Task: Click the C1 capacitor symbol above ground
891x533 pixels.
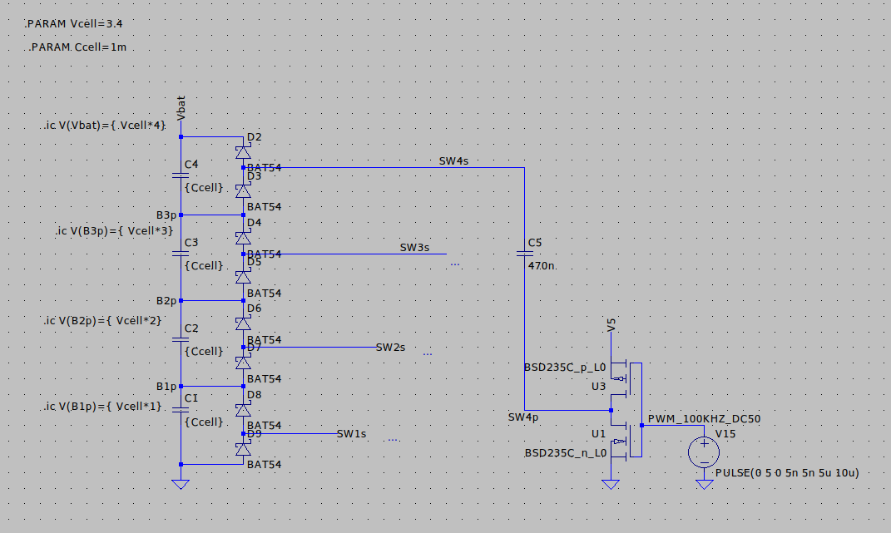Action: (181, 410)
